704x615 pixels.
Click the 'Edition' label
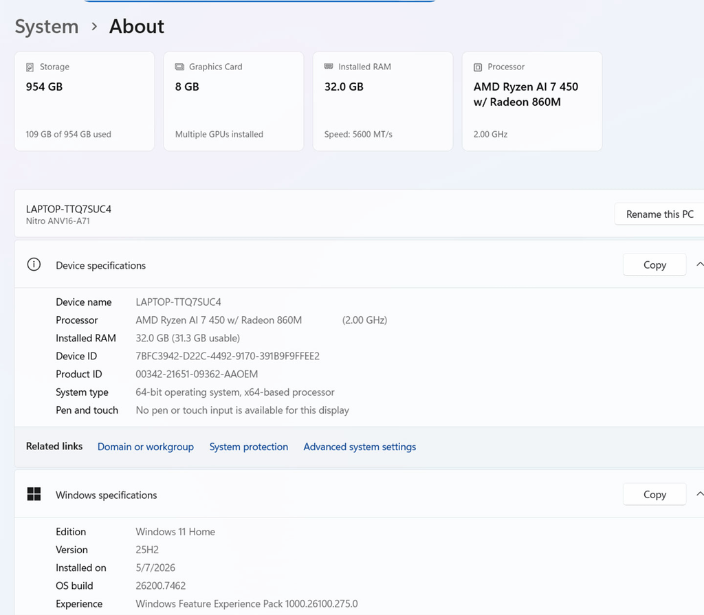point(71,531)
